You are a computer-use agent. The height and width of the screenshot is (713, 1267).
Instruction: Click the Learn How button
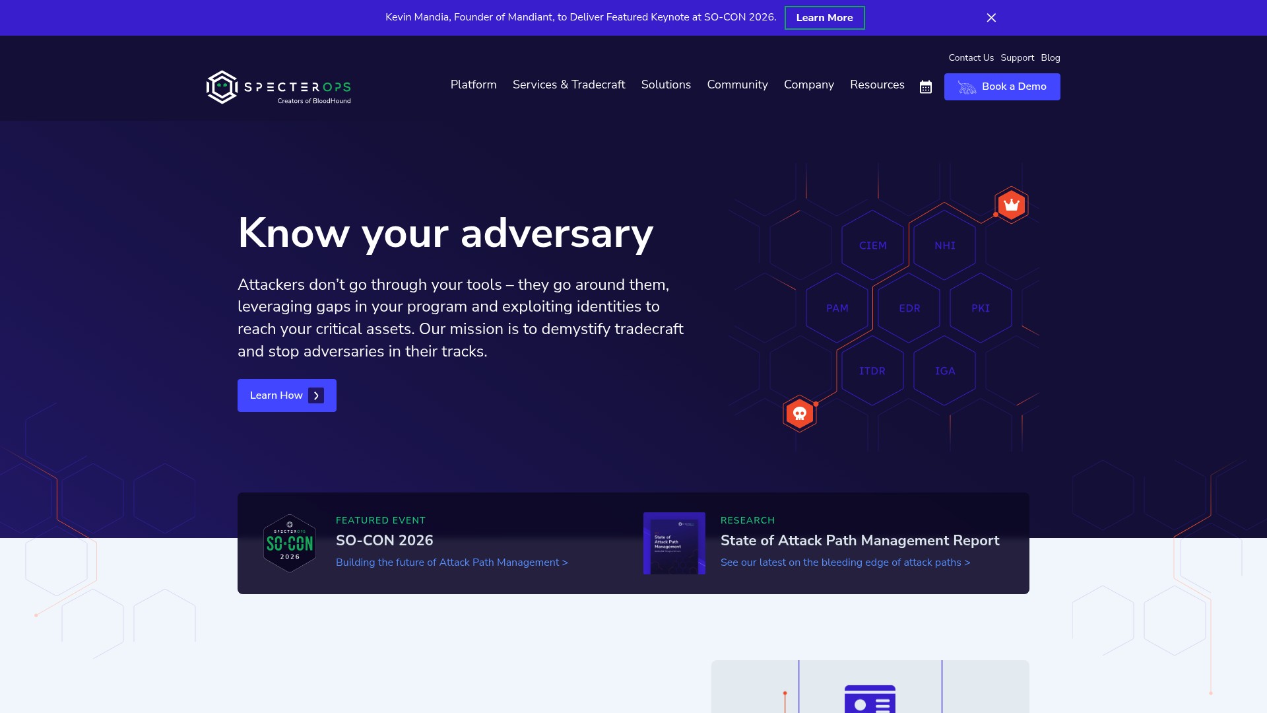[x=287, y=395]
